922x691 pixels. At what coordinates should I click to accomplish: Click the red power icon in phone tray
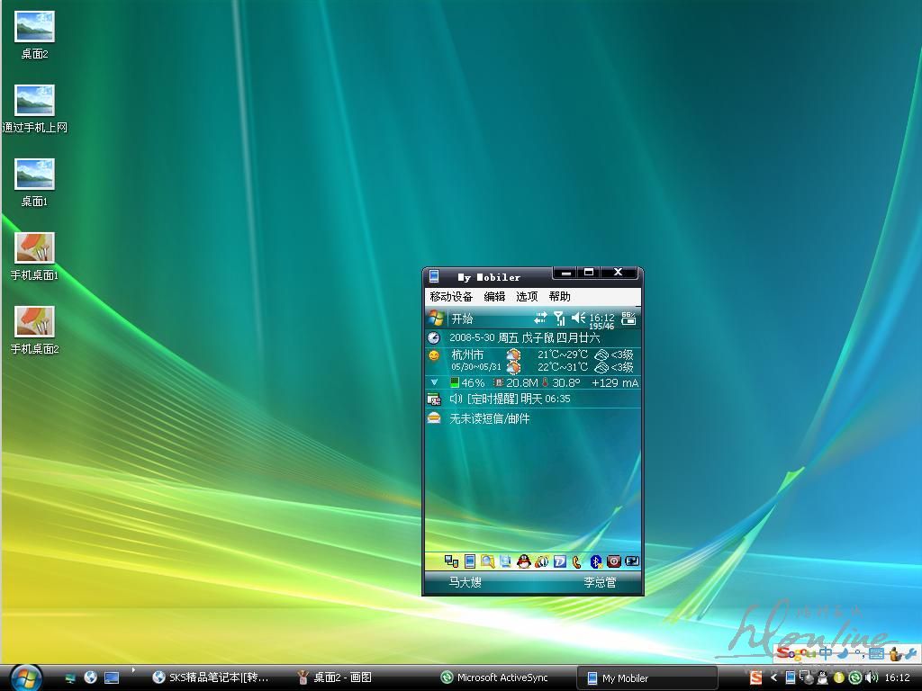[613, 561]
